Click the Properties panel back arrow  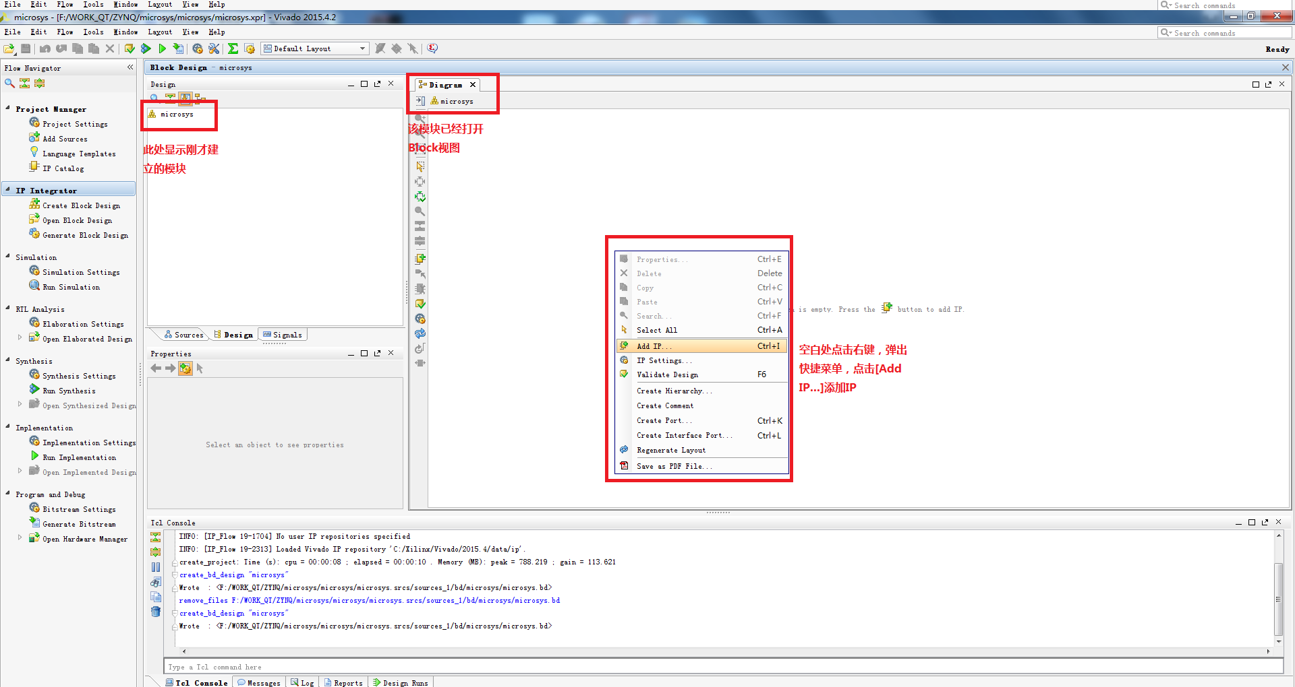point(156,368)
